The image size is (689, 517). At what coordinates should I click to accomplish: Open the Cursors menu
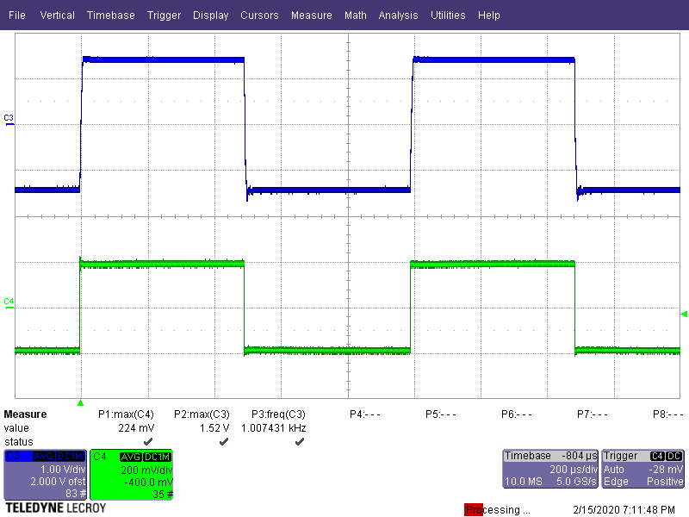click(259, 16)
